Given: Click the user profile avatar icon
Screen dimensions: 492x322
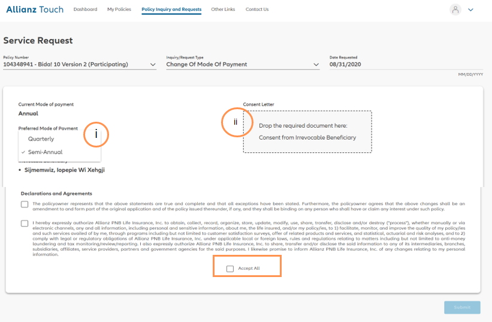Looking at the screenshot, I should tap(456, 10).
